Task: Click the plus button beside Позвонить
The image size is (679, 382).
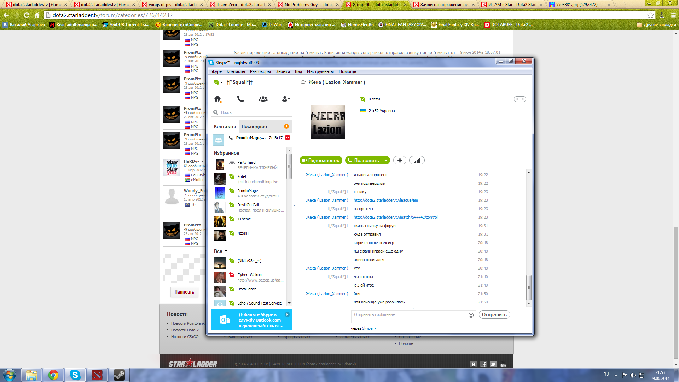Action: [x=400, y=160]
